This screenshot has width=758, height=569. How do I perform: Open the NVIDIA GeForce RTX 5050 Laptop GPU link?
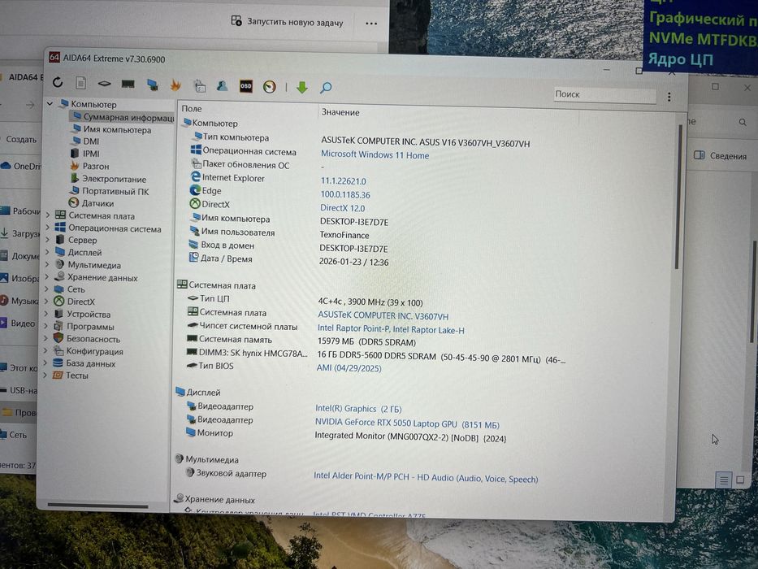[x=407, y=423]
